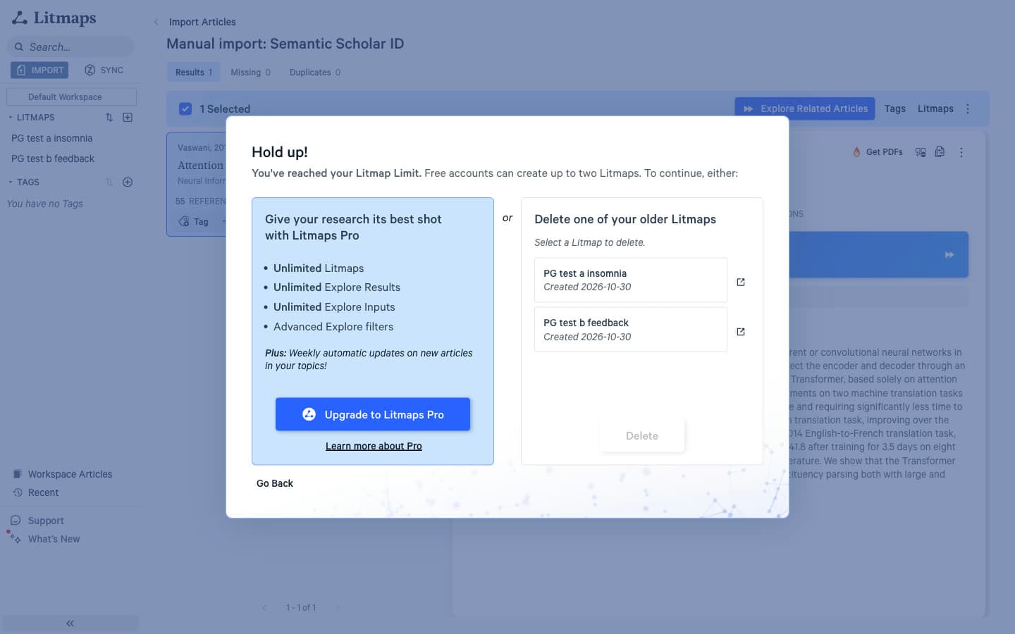Open the Litmaps menu in selection bar
Viewport: 1015px width, 634px height.
pyautogui.click(x=935, y=109)
